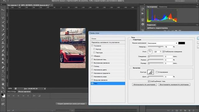Viewport: 199px width, 112px height.
Task: Select the Clone Stamp tool
Action: [x=3, y=43]
